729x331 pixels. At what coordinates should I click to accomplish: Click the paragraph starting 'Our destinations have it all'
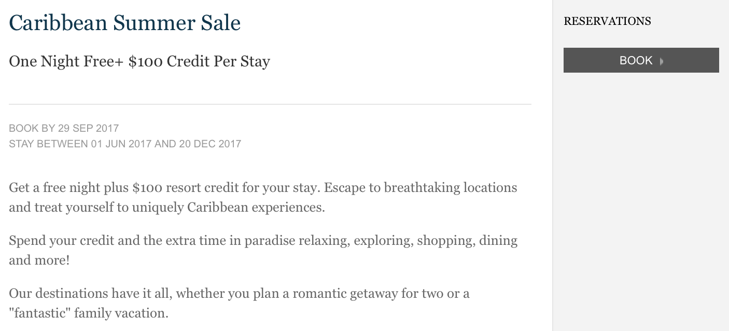[239, 303]
